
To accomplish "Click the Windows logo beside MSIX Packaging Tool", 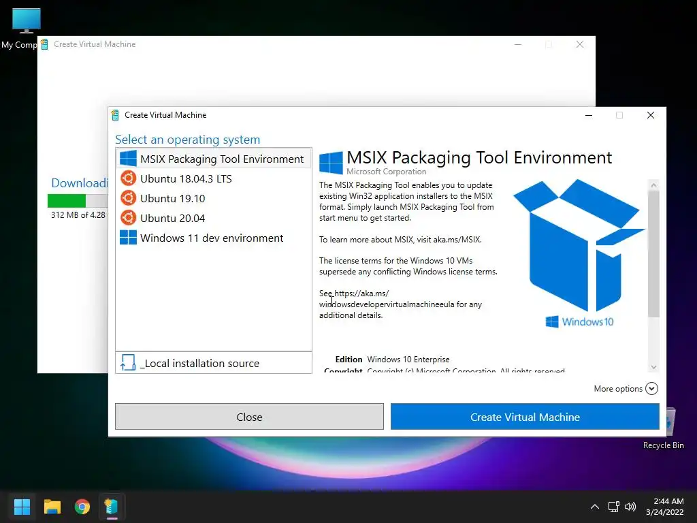I will click(x=128, y=159).
